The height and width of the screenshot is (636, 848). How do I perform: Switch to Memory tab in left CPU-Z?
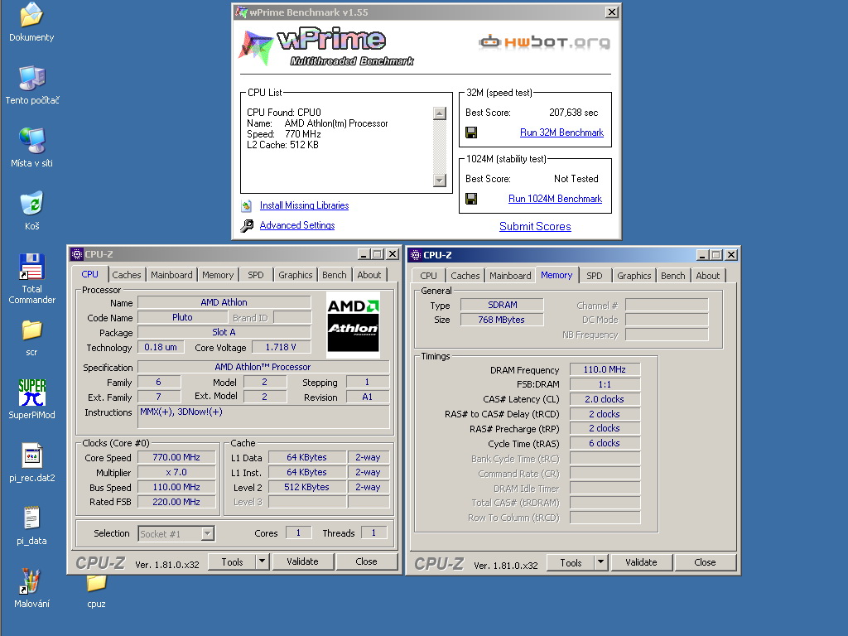(x=218, y=275)
